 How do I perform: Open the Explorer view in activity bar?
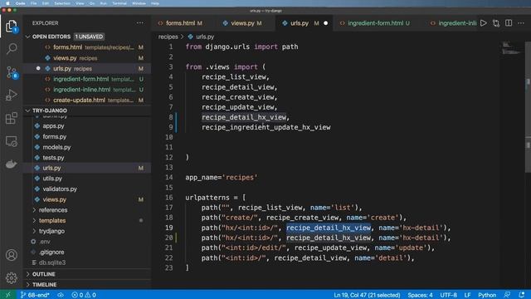(11, 26)
